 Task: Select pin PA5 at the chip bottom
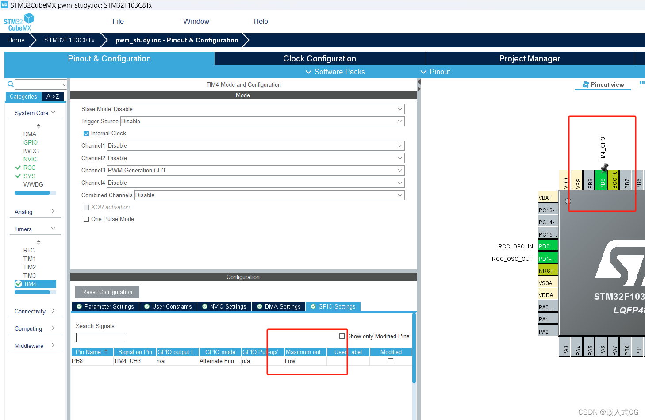[x=589, y=347]
